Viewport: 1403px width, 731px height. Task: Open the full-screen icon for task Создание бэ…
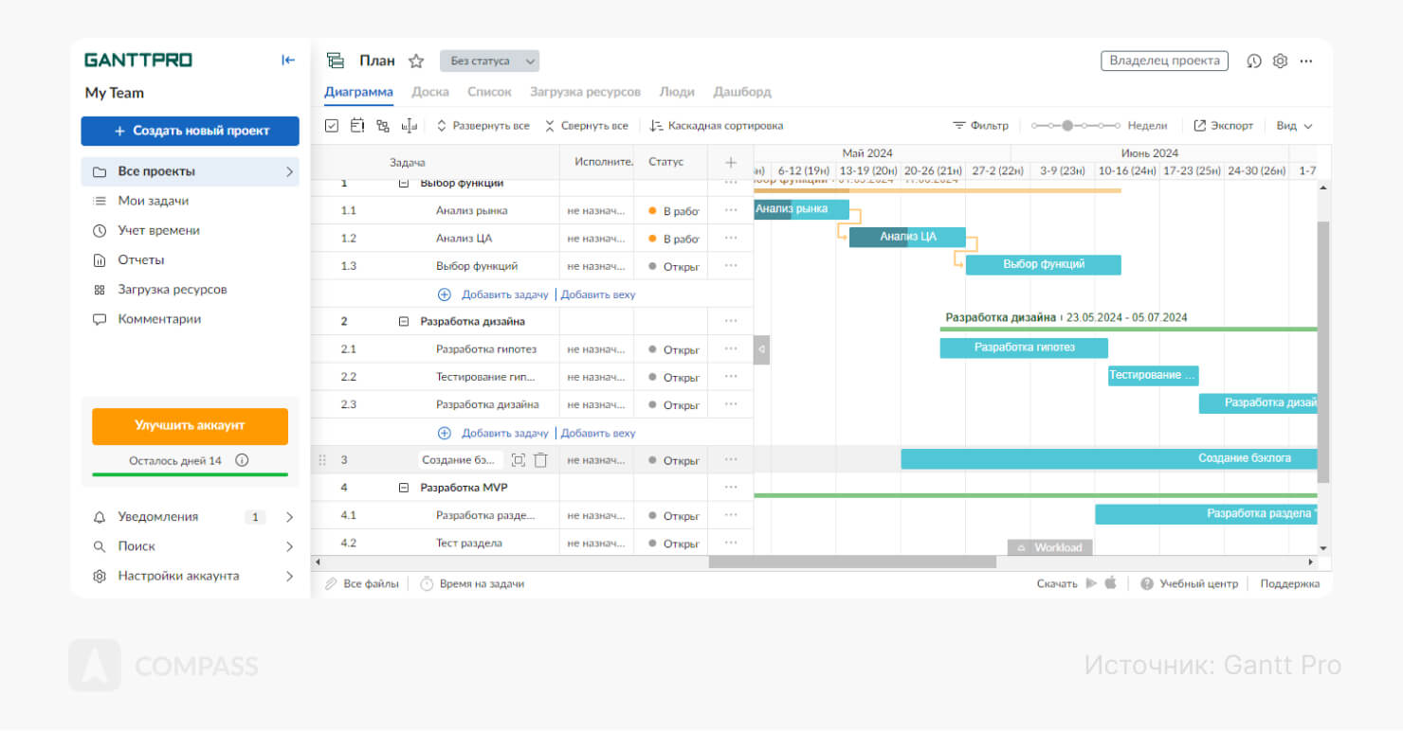[x=518, y=460]
